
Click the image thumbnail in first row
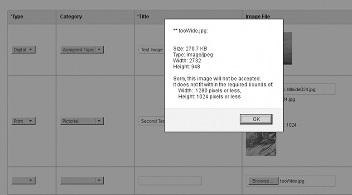tap(288, 48)
